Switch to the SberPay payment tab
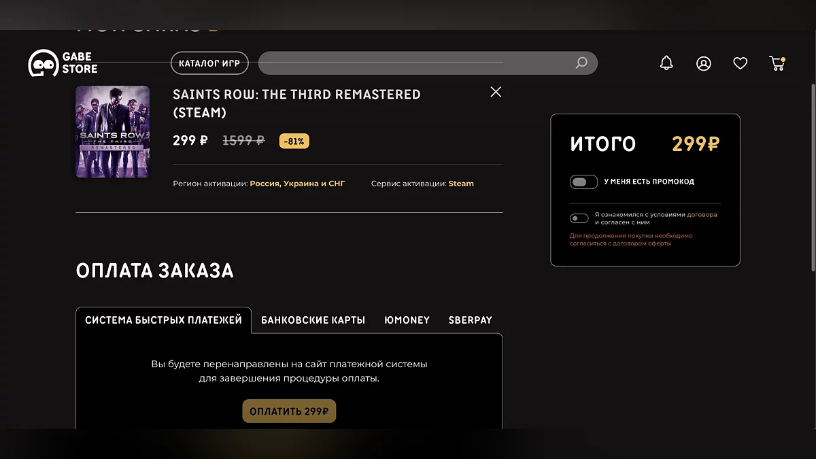This screenshot has width=816, height=459. point(470,320)
